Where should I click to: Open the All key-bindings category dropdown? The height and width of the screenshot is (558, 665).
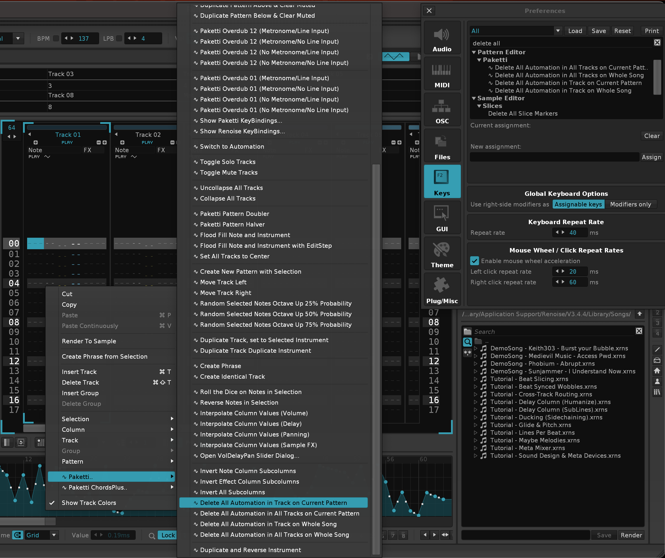point(558,31)
